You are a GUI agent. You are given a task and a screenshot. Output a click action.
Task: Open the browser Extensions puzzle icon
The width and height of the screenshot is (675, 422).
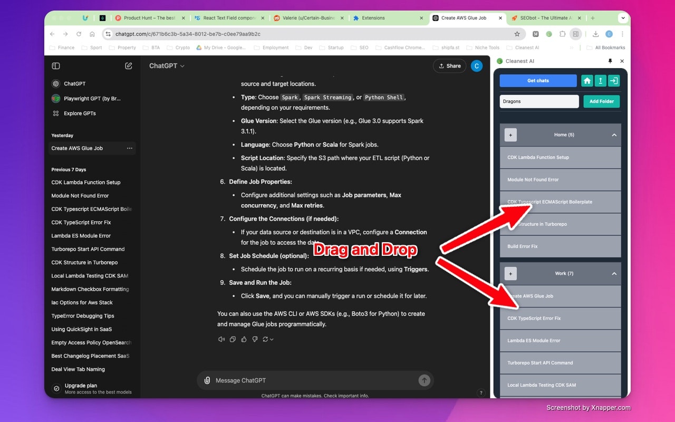point(563,34)
